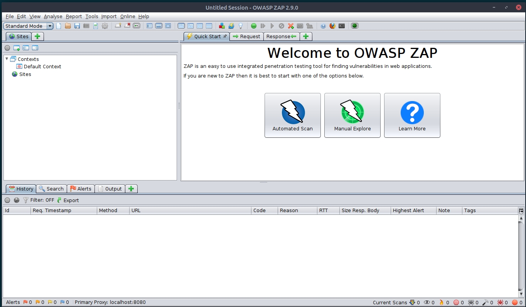526x307 pixels.
Task: Click the Persist Session floppy disk icon
Action: coord(77,26)
